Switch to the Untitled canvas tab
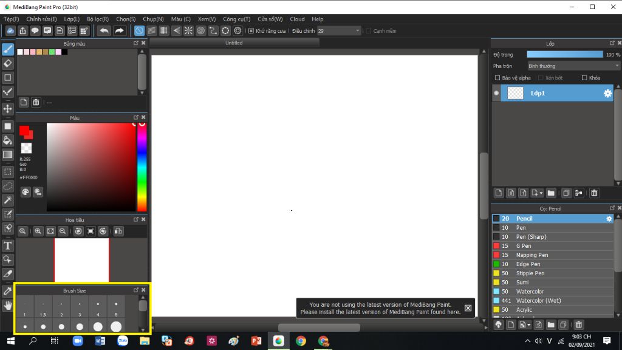The width and height of the screenshot is (622, 350). point(234,43)
